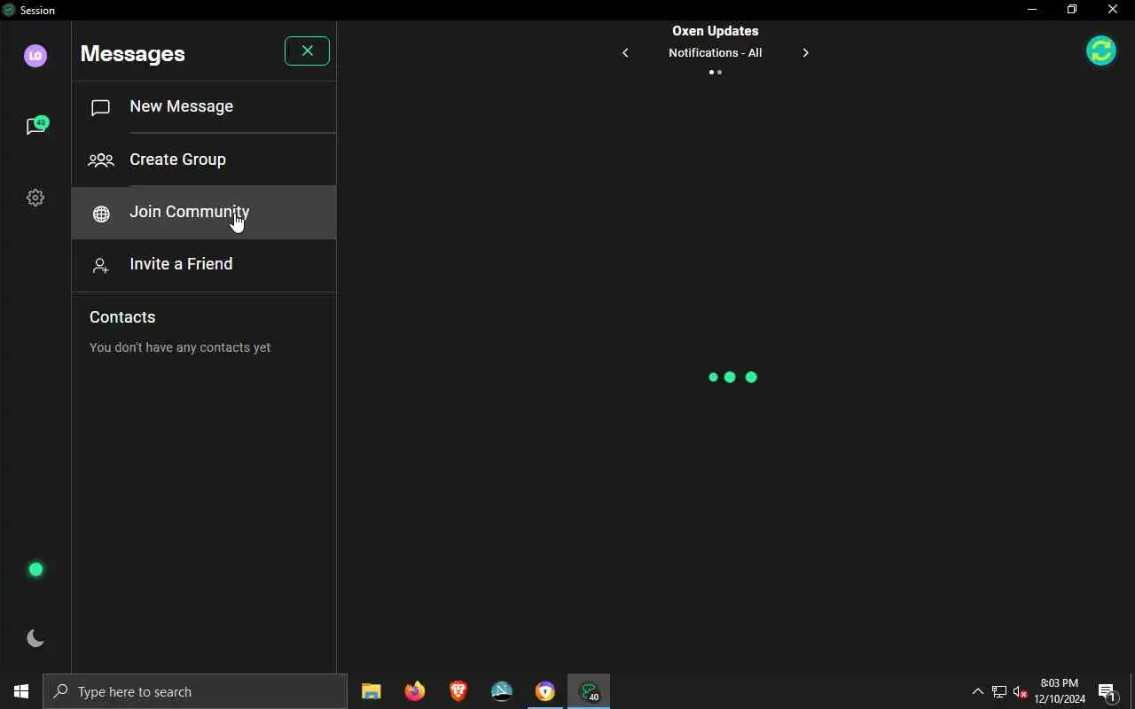Open the Oxen Updates green avatar icon
The image size is (1135, 709).
1101,51
